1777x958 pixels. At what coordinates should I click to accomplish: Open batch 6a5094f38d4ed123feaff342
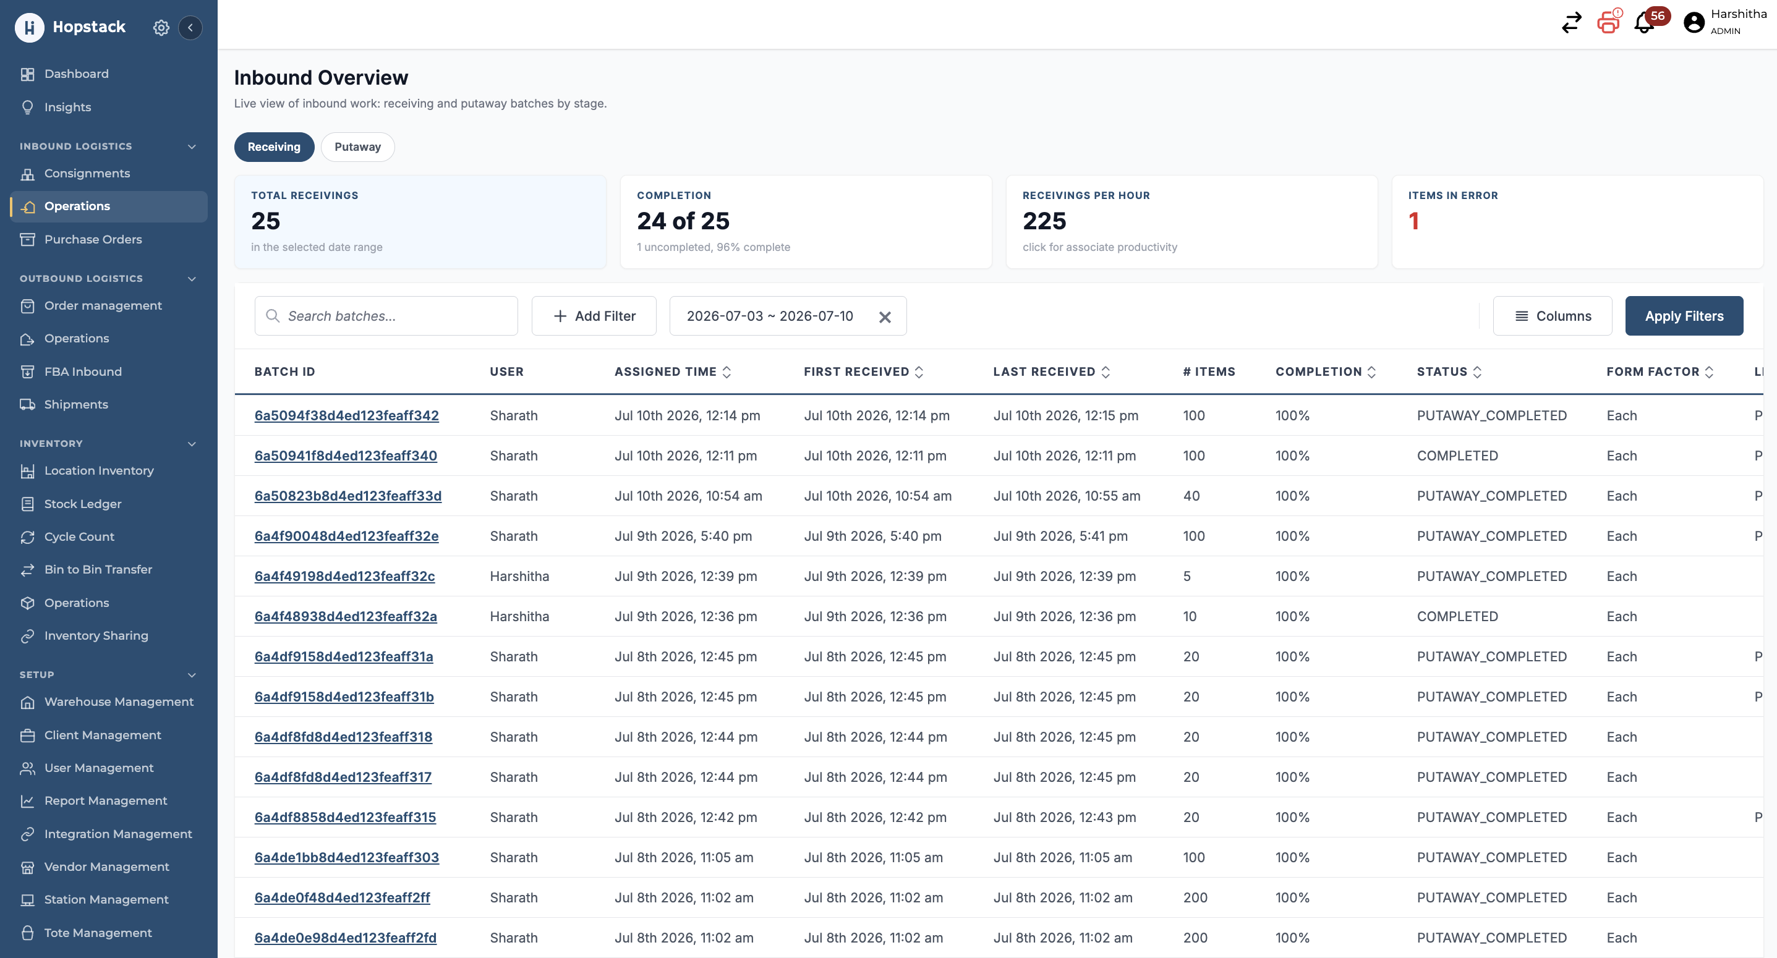point(346,416)
